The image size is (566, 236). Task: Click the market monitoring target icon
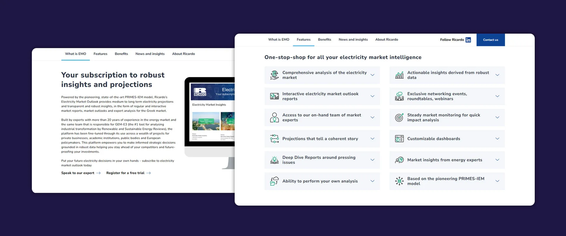[x=399, y=117]
